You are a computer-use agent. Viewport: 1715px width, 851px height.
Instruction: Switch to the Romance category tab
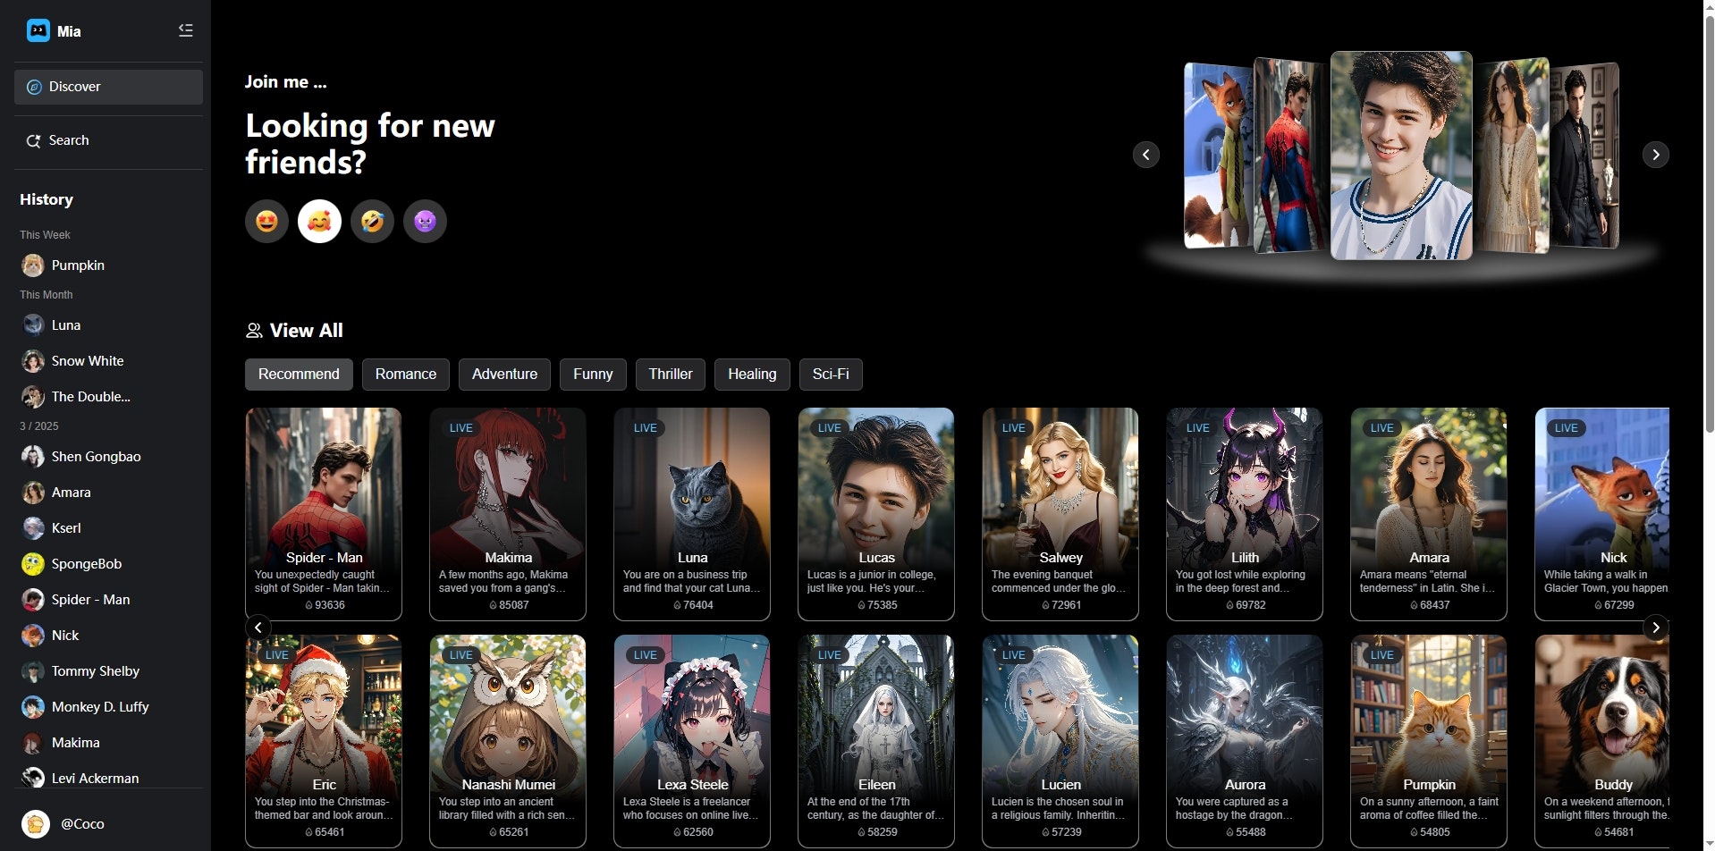pos(405,375)
